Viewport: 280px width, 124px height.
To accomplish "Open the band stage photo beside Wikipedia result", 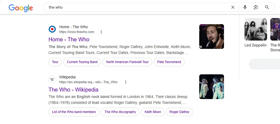I will (212, 87).
